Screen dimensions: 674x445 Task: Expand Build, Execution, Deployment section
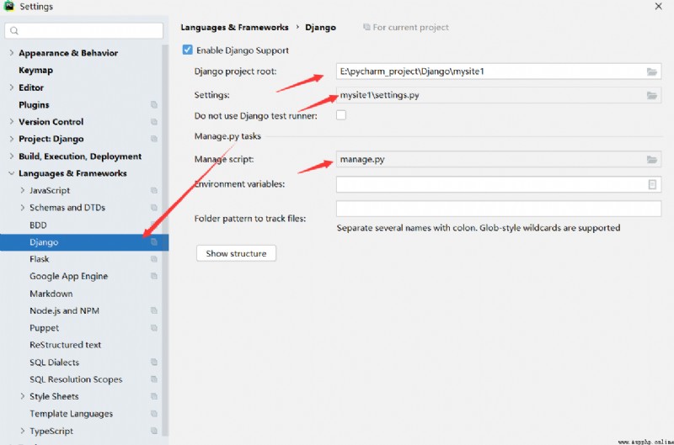[x=11, y=156]
